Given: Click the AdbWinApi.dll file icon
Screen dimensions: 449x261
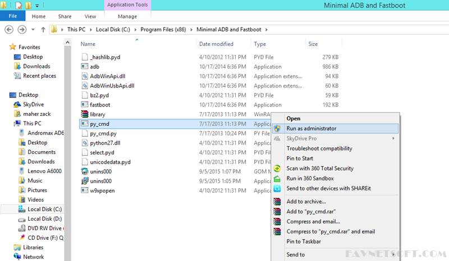Looking at the screenshot, I should (85, 76).
